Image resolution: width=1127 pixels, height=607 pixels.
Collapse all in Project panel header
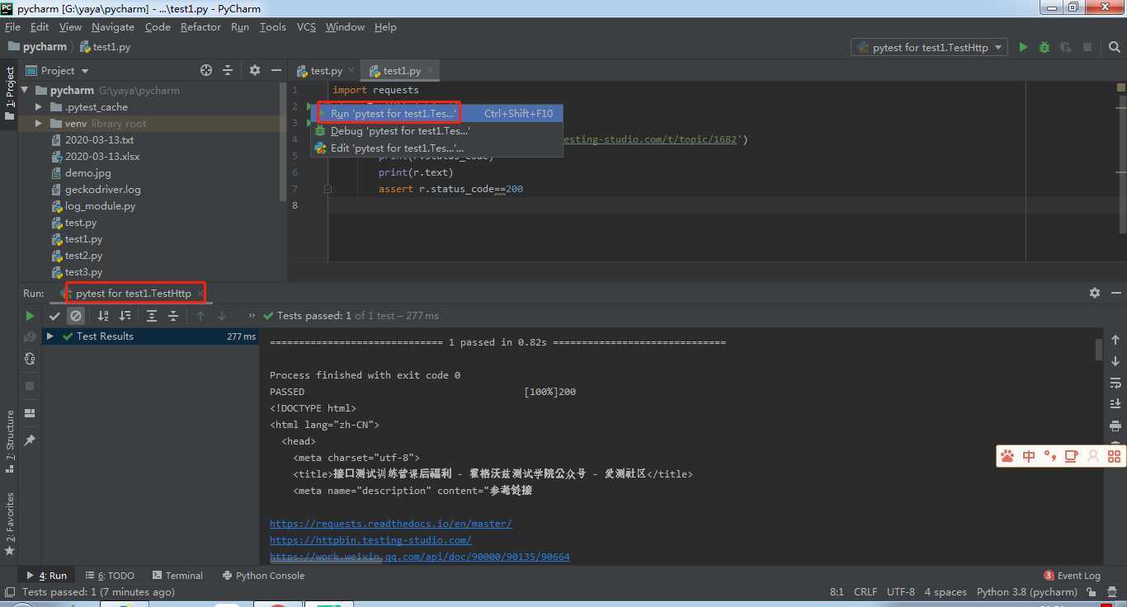click(x=228, y=70)
